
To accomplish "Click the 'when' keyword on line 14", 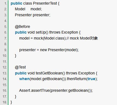I will [x=24, y=79].
